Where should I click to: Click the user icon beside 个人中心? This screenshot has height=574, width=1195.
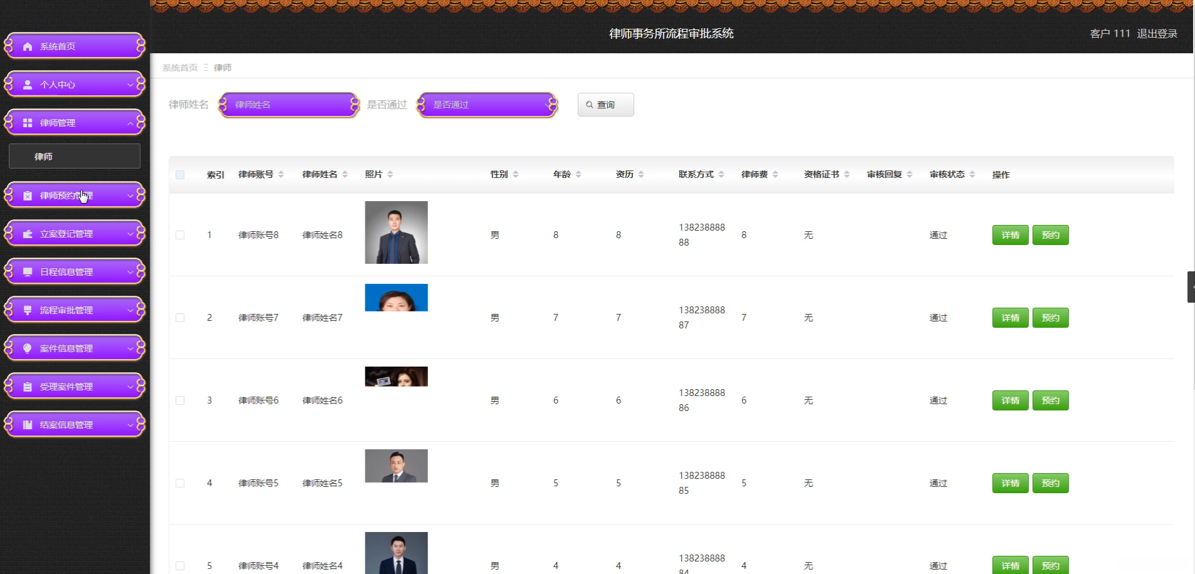coord(28,85)
